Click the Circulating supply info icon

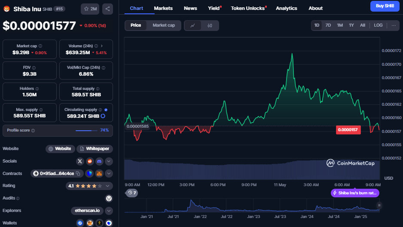click(x=101, y=110)
